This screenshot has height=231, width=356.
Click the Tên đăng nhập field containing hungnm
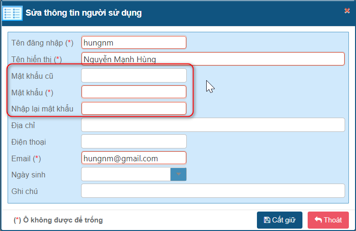click(x=134, y=42)
